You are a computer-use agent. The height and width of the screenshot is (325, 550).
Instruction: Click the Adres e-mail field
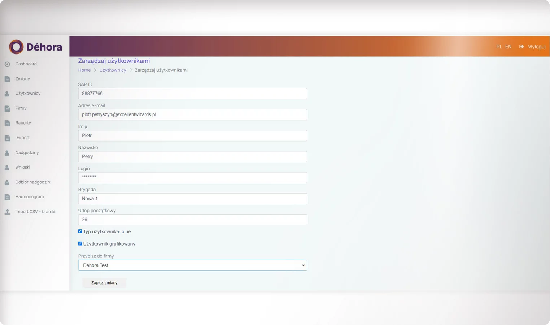[x=193, y=114]
